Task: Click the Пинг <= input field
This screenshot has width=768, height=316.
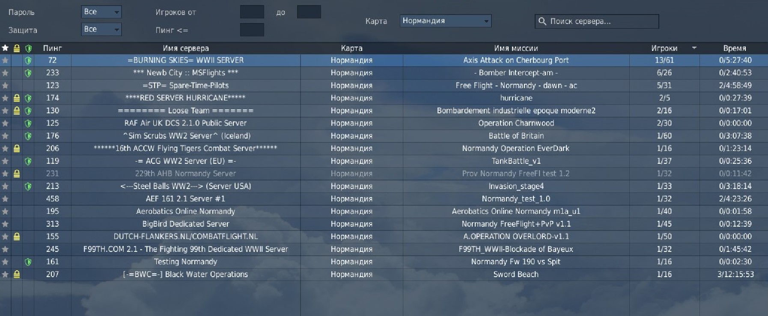Action: click(252, 30)
